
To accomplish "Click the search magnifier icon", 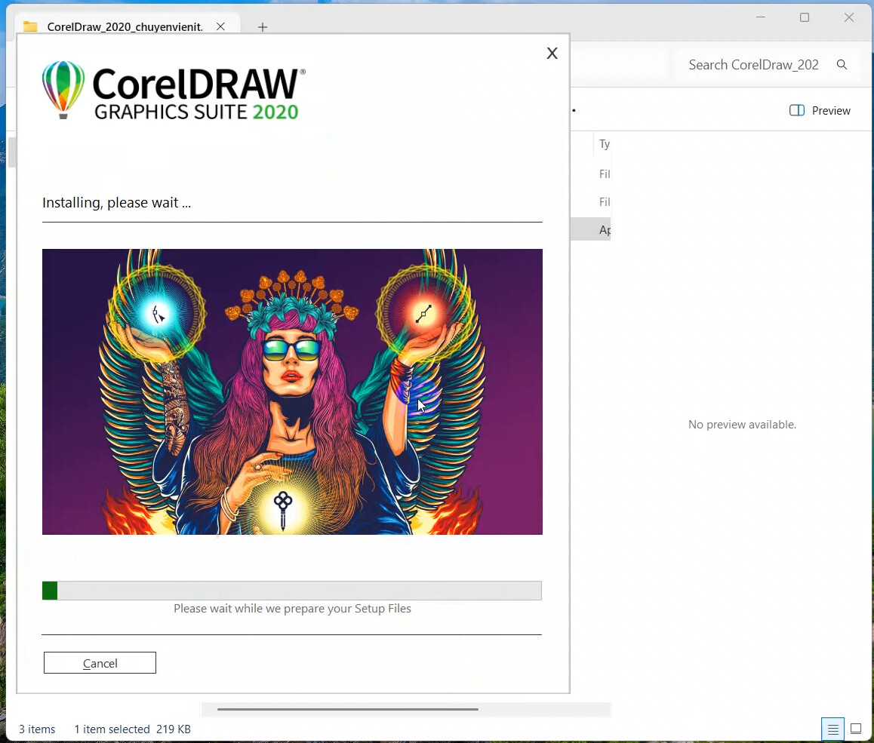I will [842, 65].
